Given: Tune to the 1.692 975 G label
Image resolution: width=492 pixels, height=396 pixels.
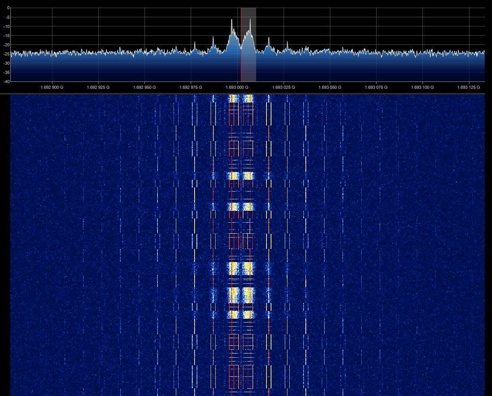Looking at the screenshot, I should point(191,87).
